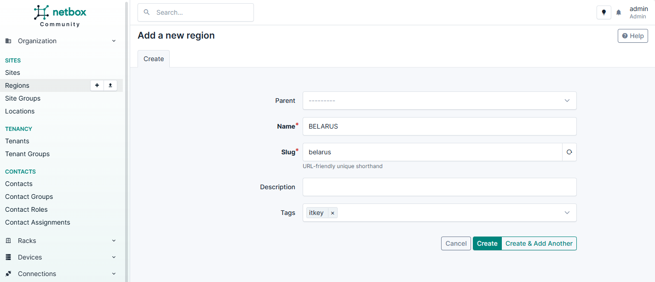Click Create & Add Another button
655x282 pixels.
pyautogui.click(x=539, y=243)
